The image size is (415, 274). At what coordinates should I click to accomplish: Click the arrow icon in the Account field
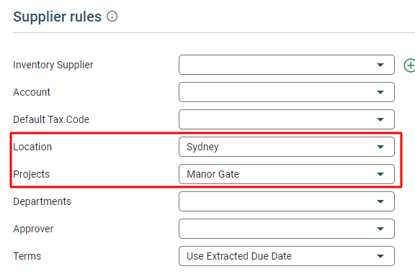pyautogui.click(x=380, y=92)
